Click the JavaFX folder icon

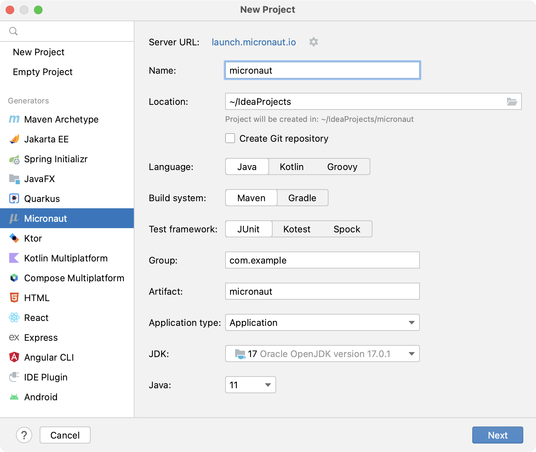[14, 179]
